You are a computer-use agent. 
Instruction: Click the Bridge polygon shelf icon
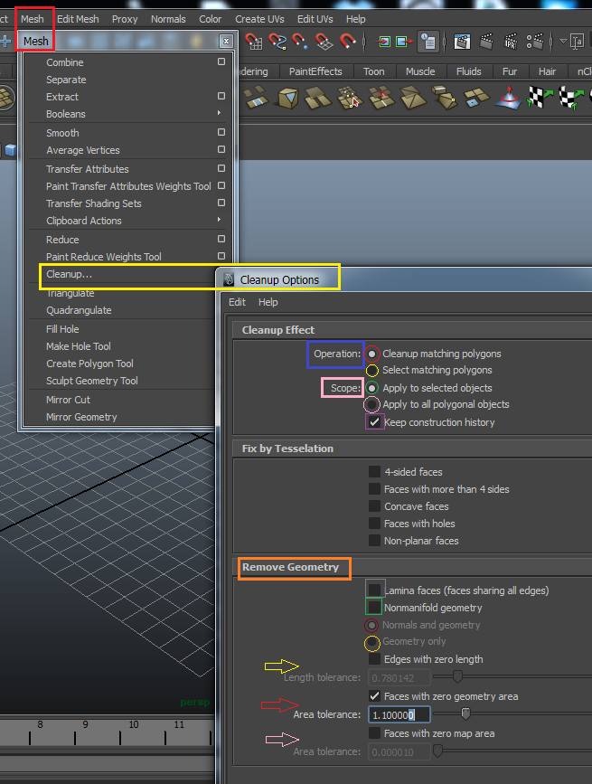coord(255,97)
